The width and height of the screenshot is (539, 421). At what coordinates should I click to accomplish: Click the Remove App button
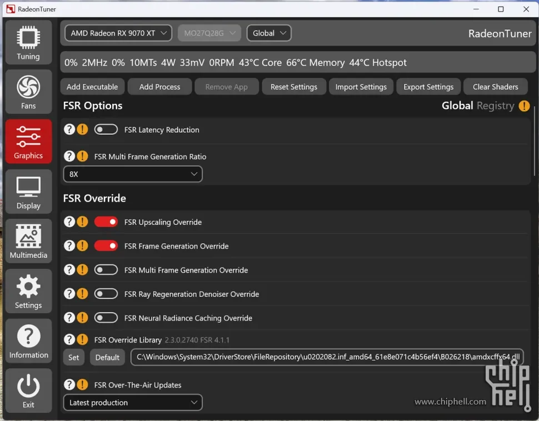pyautogui.click(x=227, y=87)
